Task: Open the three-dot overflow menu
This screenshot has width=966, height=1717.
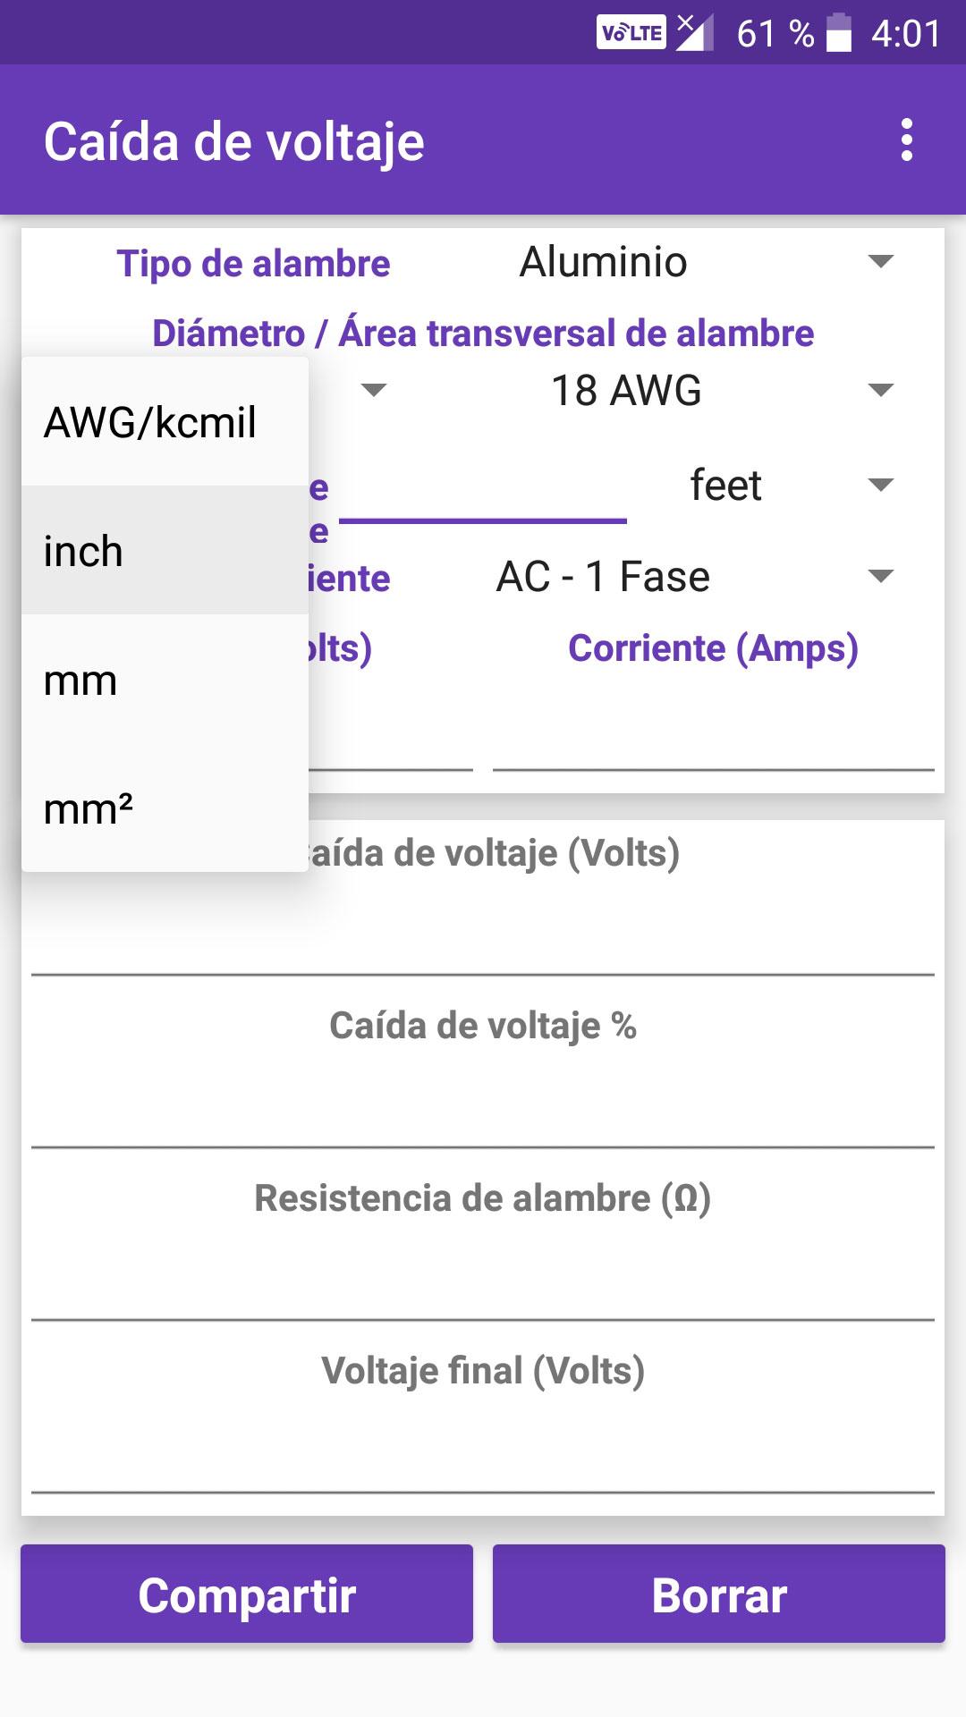Action: (907, 140)
